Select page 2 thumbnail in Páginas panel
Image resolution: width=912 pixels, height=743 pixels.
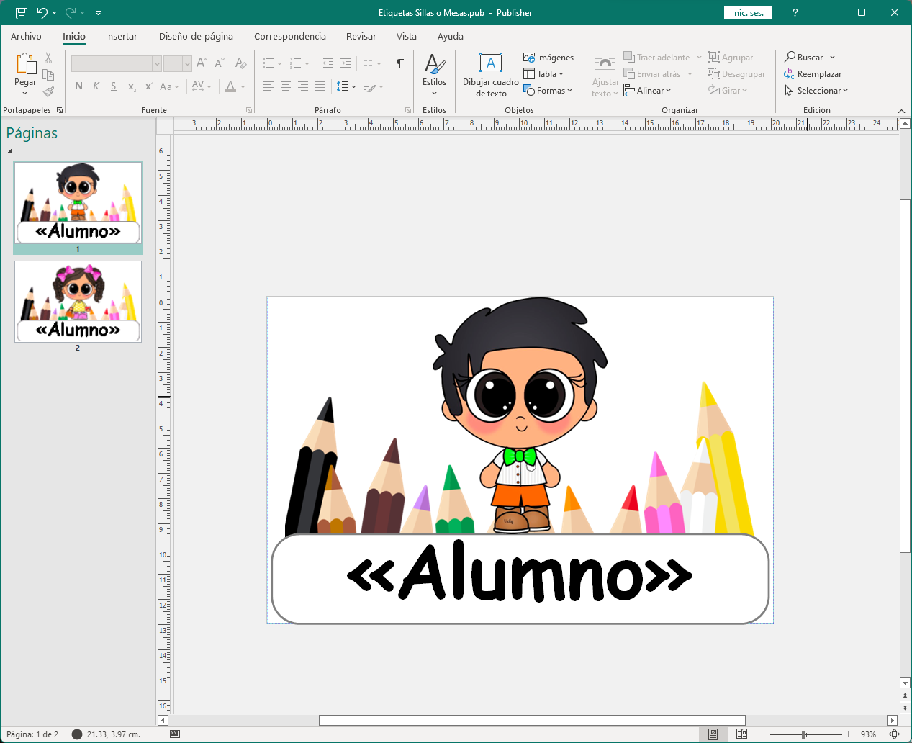78,302
